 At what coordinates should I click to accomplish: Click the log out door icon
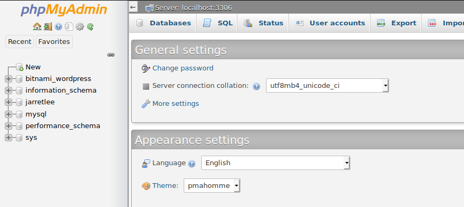click(48, 27)
